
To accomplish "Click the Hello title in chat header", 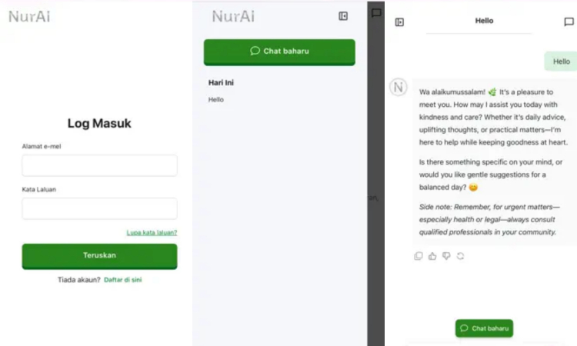I will [x=484, y=21].
